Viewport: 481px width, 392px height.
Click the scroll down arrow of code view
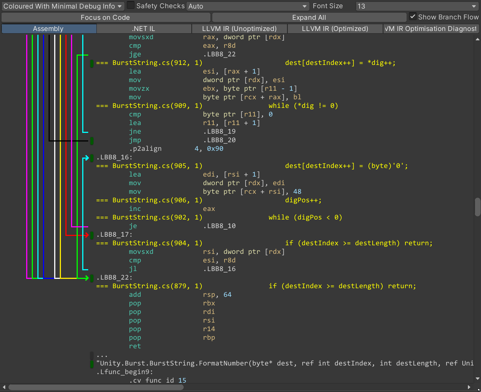pos(477,379)
